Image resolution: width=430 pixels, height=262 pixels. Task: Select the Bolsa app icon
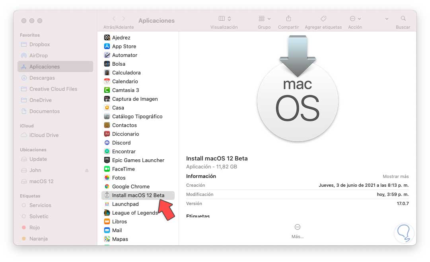pyautogui.click(x=107, y=64)
